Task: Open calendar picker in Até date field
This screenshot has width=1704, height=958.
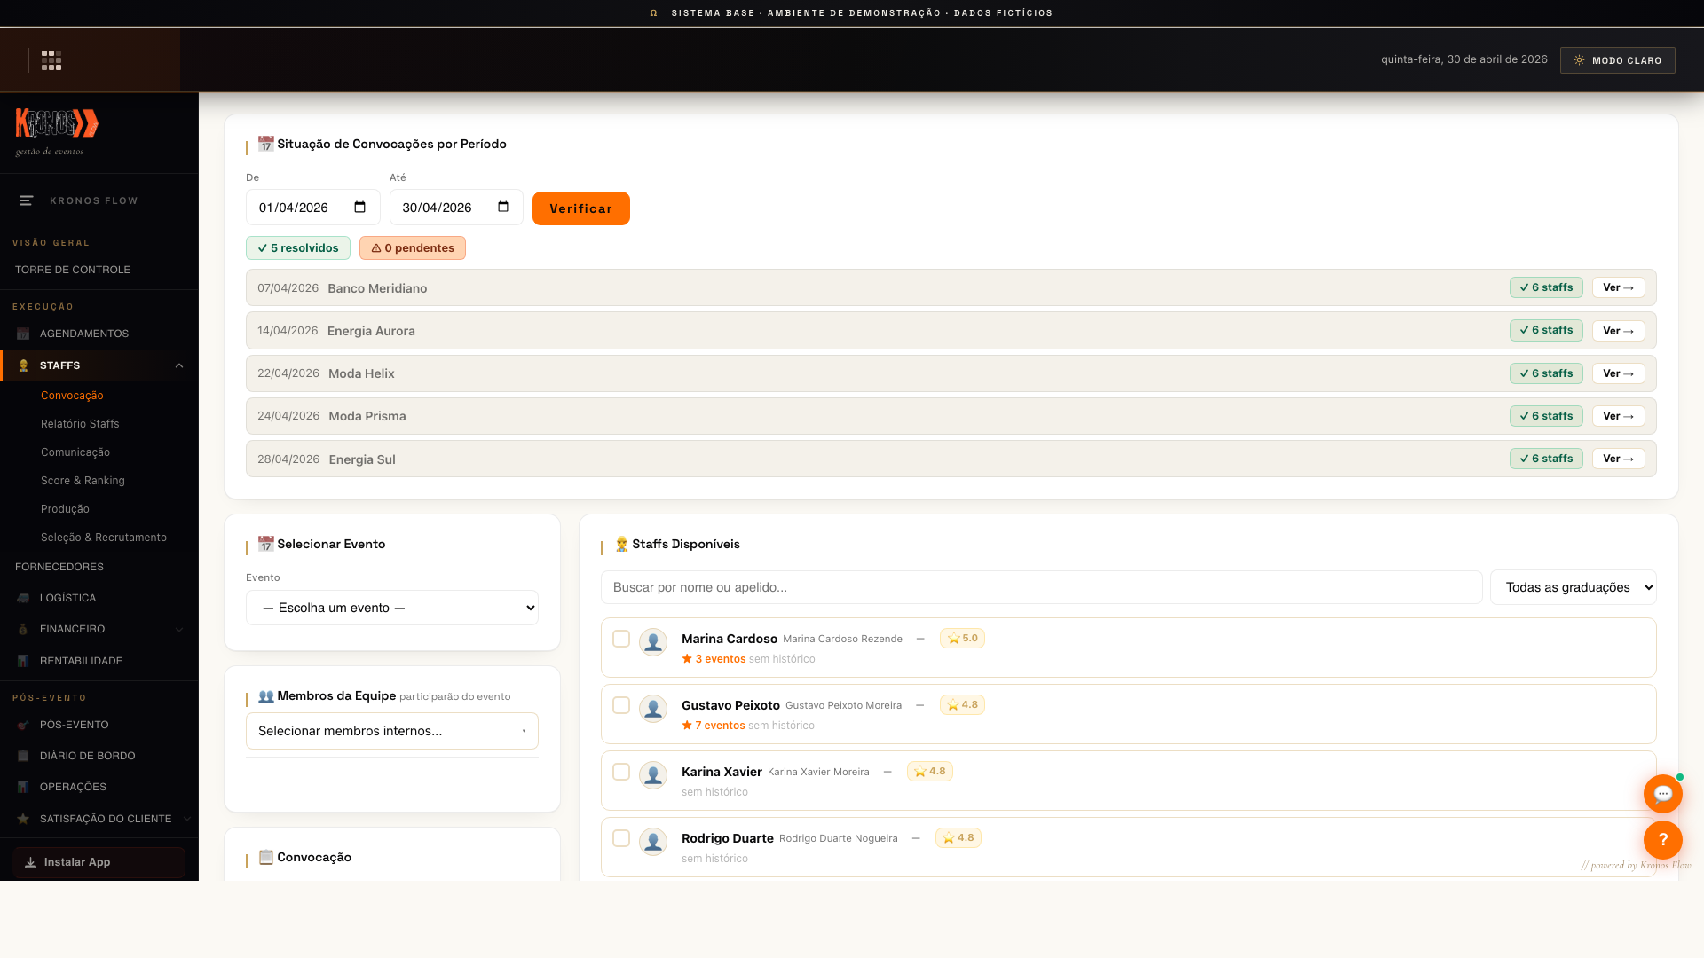Action: click(x=503, y=208)
